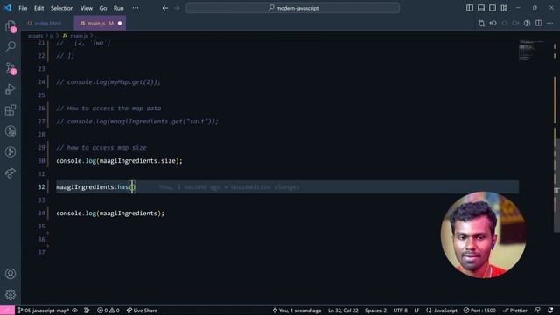The height and width of the screenshot is (315, 560).
Task: Click the 'You, 1 second ago' blame status
Action: point(297,311)
